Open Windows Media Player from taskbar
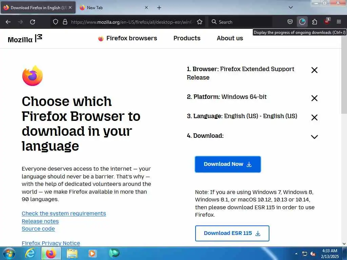The width and height of the screenshot is (347, 260). tap(92, 253)
